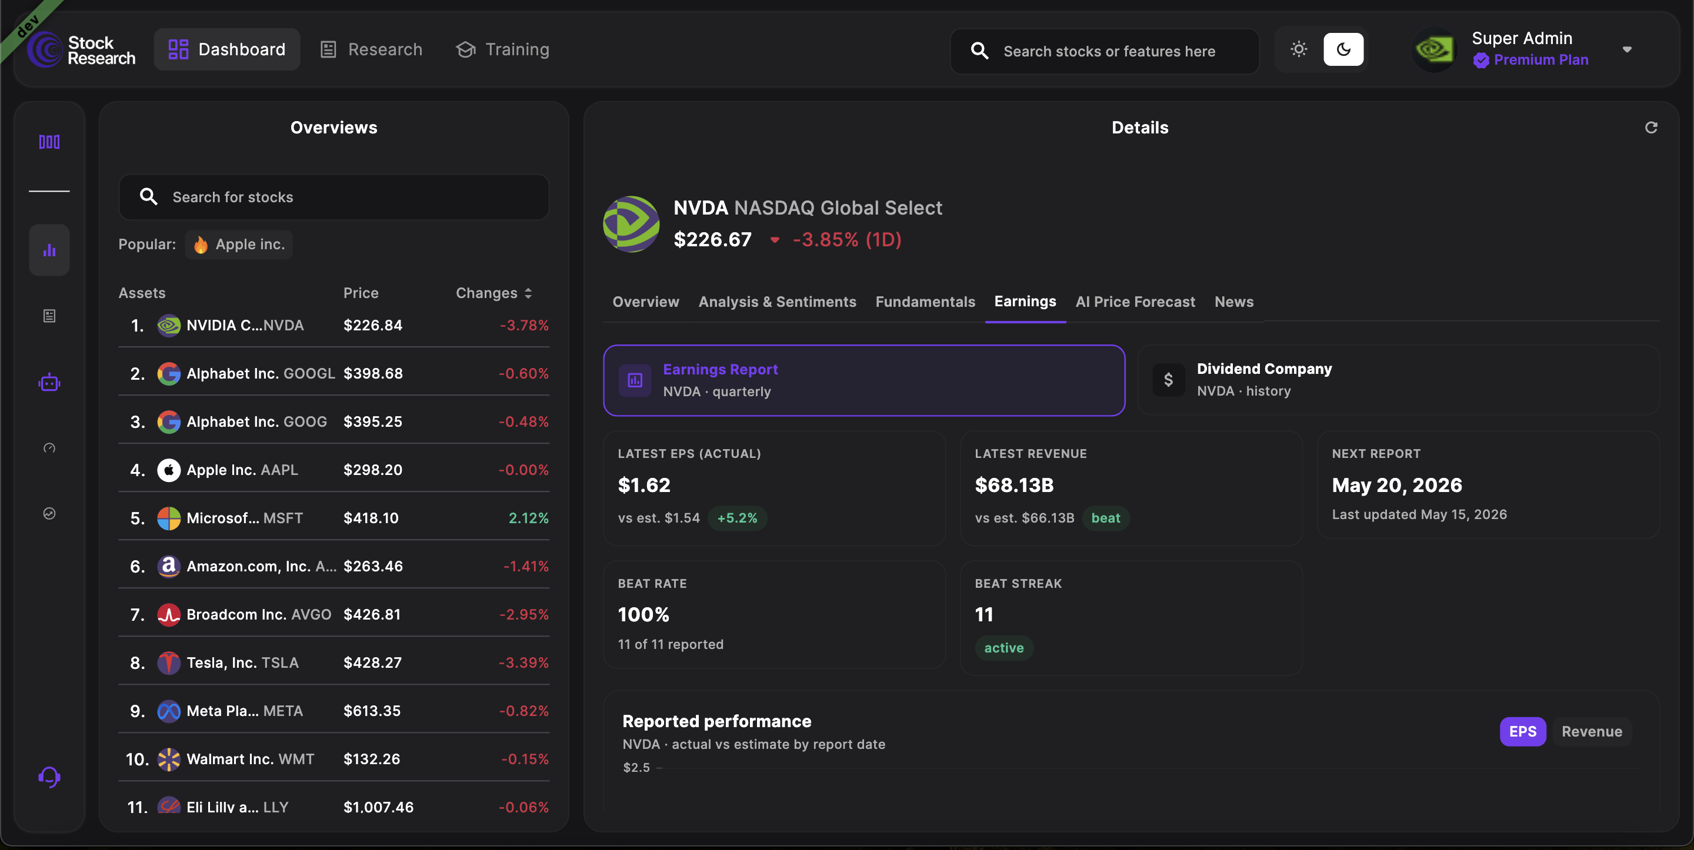Select the Dividend Company card
The width and height of the screenshot is (1694, 850).
1398,380
